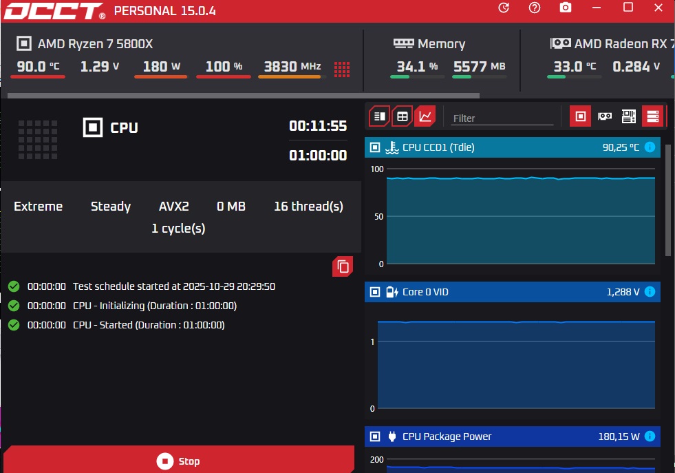Click the chip icon in CPU Package Power header
This screenshot has width=675, height=473.
(x=375, y=437)
